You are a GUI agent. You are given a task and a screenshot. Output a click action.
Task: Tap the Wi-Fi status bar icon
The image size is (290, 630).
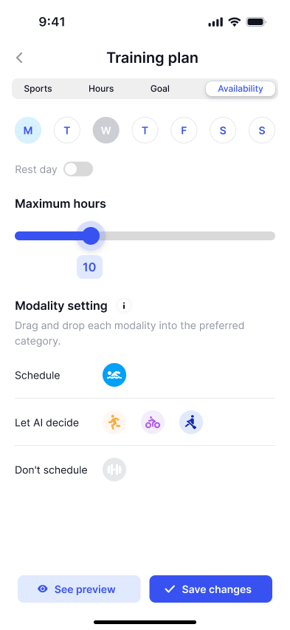tap(234, 21)
